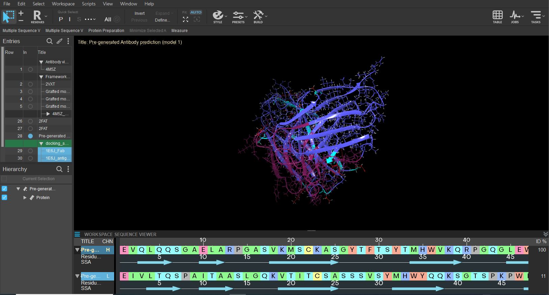Select All atoms button
This screenshot has height=295, width=549.
[108, 20]
